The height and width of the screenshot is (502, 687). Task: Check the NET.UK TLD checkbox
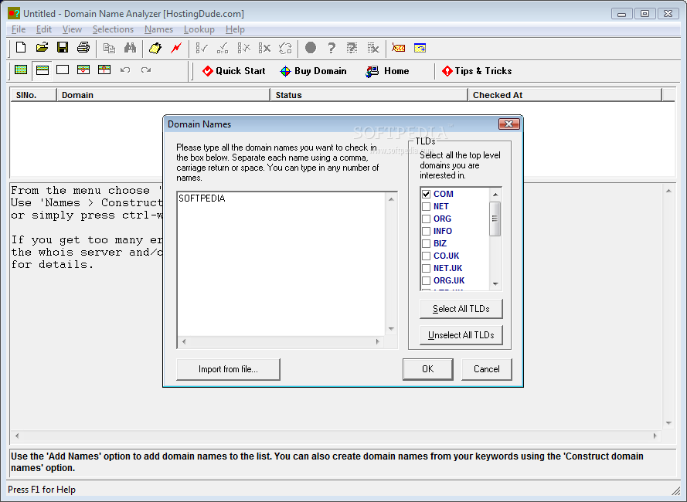point(426,268)
